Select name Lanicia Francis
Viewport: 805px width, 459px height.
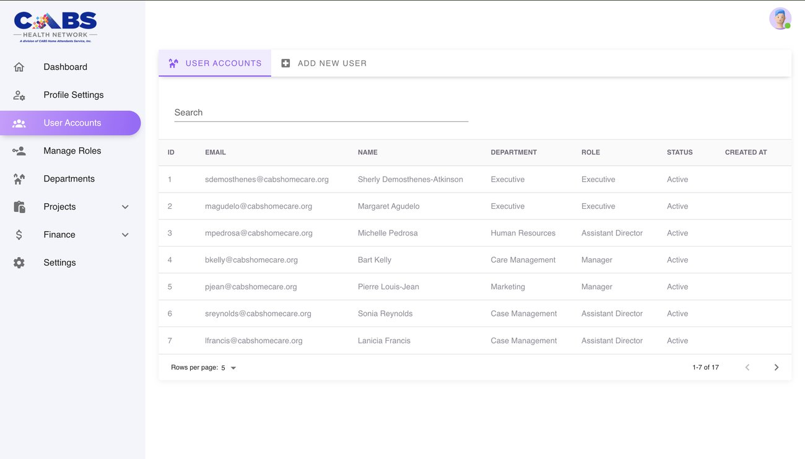pos(384,341)
